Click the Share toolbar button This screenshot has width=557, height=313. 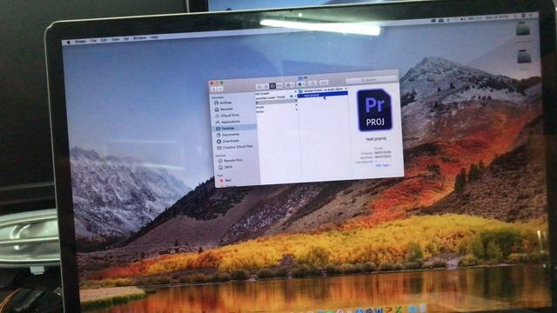click(x=313, y=83)
